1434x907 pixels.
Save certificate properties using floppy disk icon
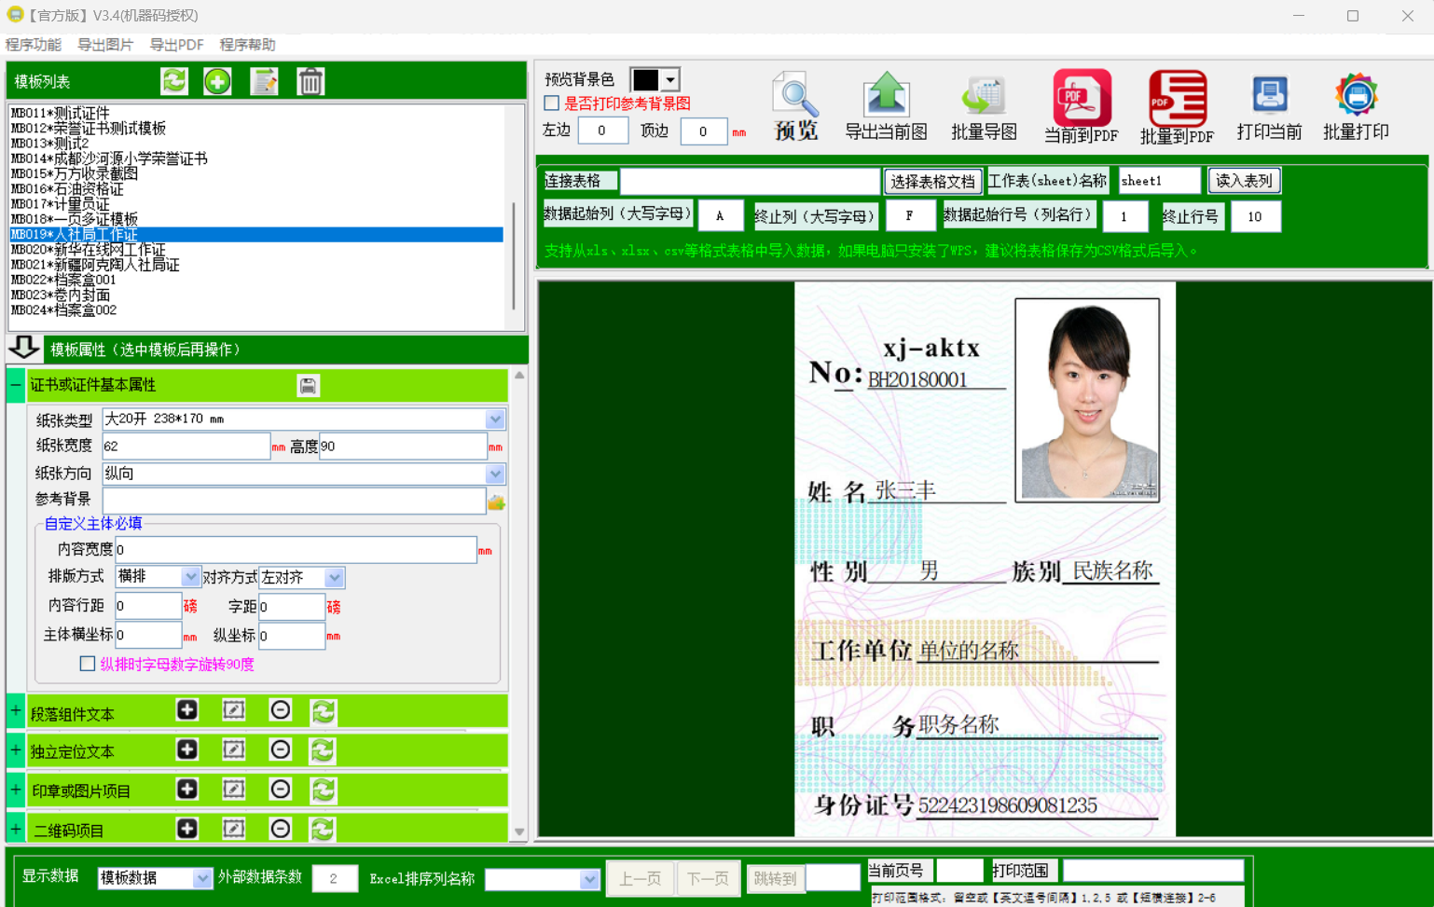(308, 385)
